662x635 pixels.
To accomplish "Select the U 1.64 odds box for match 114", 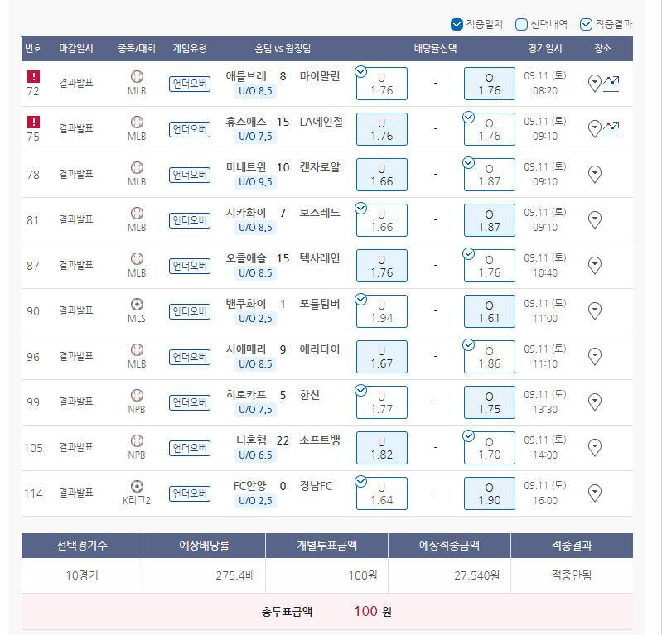I will pyautogui.click(x=382, y=493).
